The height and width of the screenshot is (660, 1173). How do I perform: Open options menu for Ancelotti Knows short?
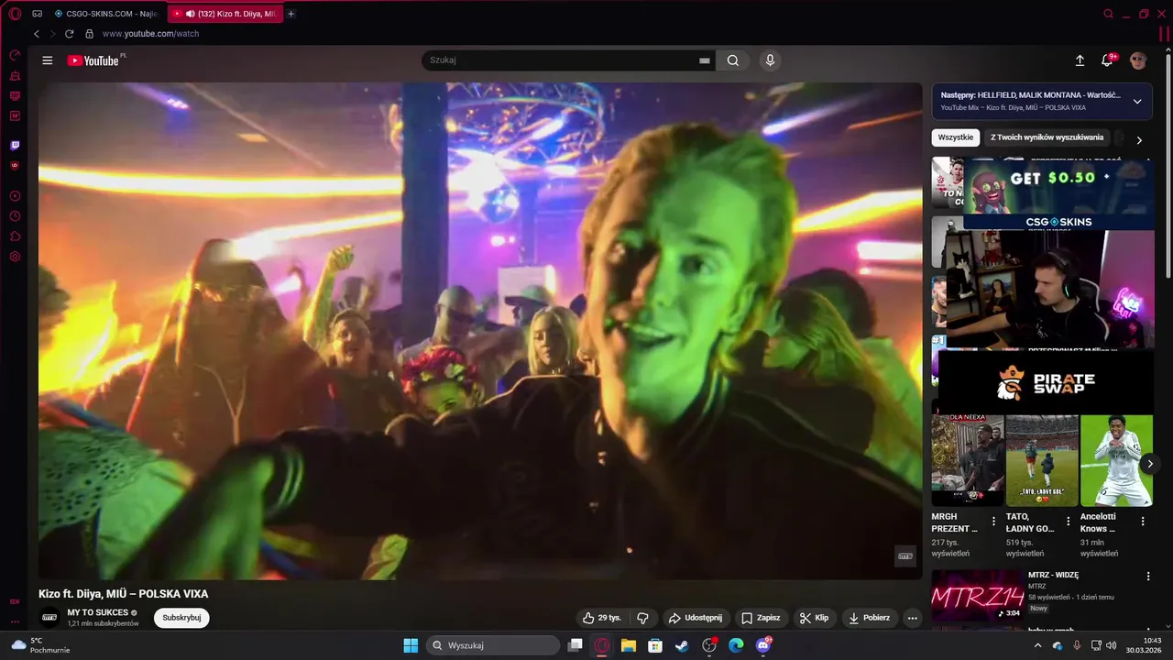pos(1142,522)
